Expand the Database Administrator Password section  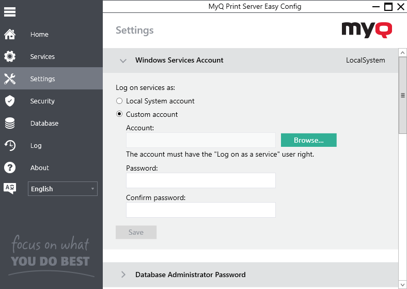123,275
